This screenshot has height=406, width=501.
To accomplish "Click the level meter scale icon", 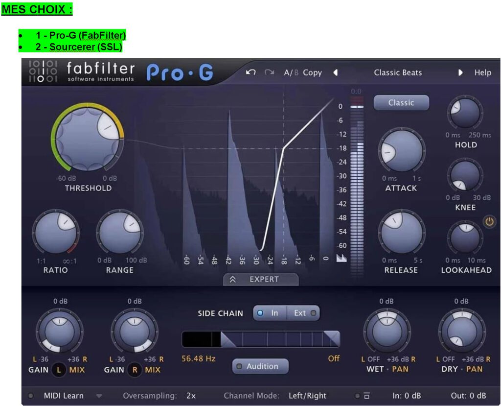I will [342, 258].
